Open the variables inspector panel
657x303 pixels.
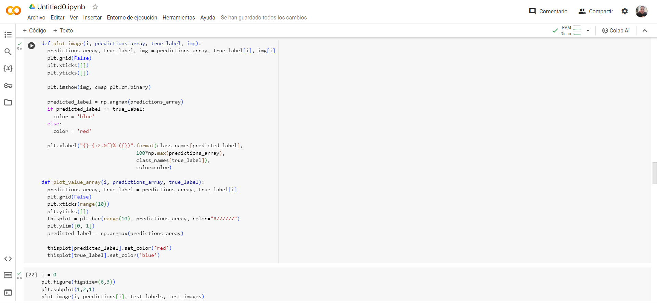click(8, 68)
